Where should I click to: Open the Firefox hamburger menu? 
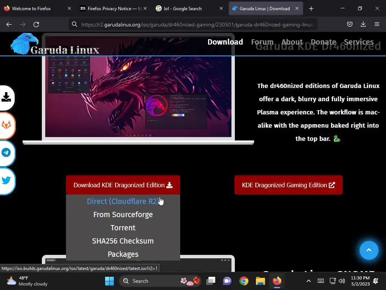click(x=377, y=24)
